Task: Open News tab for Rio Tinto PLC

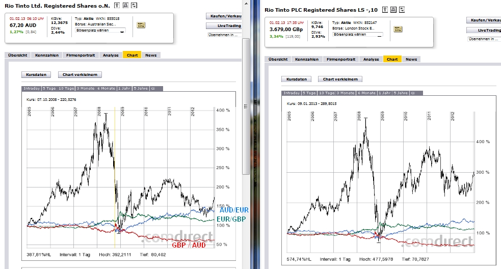Action: coord(411,60)
